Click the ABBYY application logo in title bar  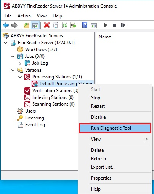click(7, 6)
